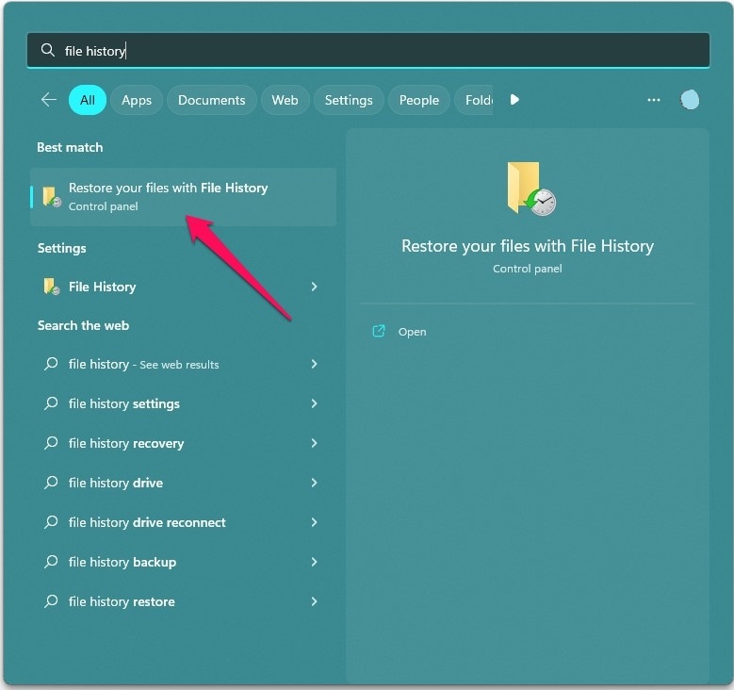Expand the 'file history backup' chevron
This screenshot has width=734, height=690.
tap(314, 562)
